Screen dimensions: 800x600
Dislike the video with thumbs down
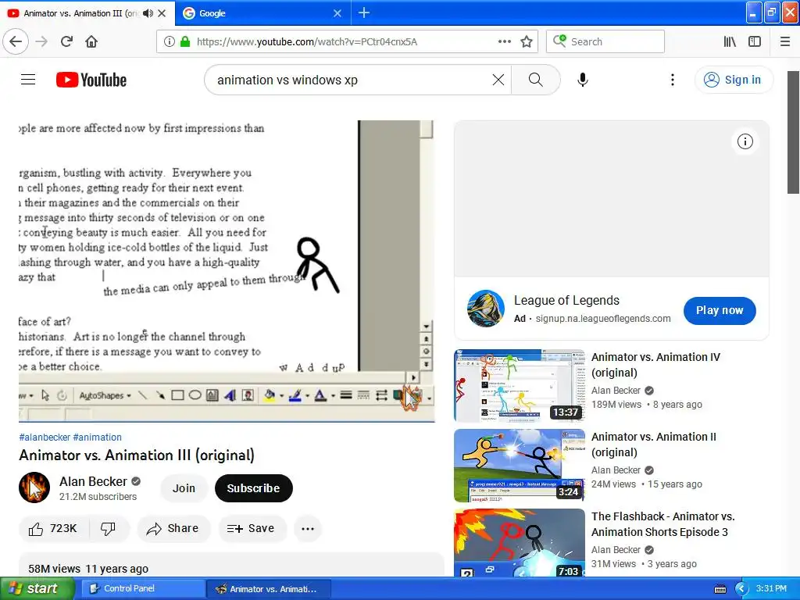pyautogui.click(x=109, y=529)
